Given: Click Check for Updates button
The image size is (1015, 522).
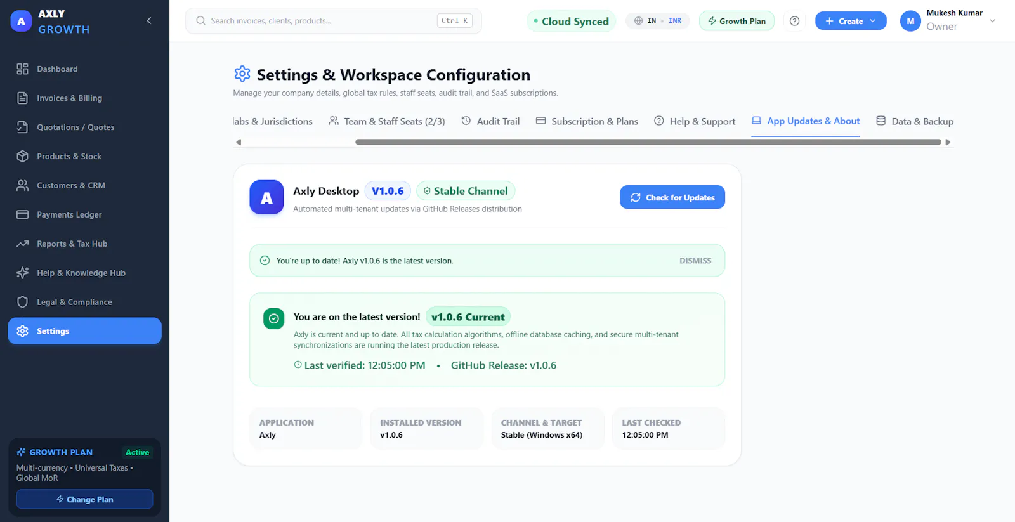Looking at the screenshot, I should point(672,197).
